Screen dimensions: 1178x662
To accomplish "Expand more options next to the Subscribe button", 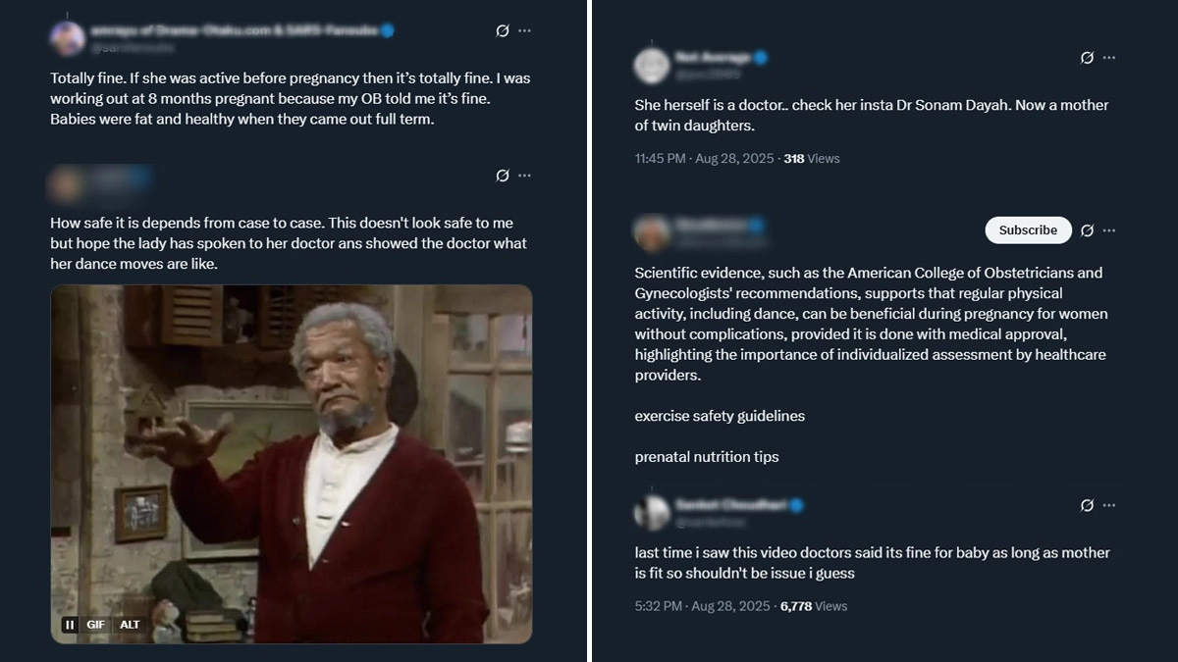I will coord(1109,230).
